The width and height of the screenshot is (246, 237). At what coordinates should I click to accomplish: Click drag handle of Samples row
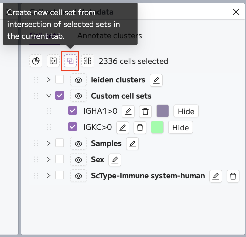[x=36, y=143]
